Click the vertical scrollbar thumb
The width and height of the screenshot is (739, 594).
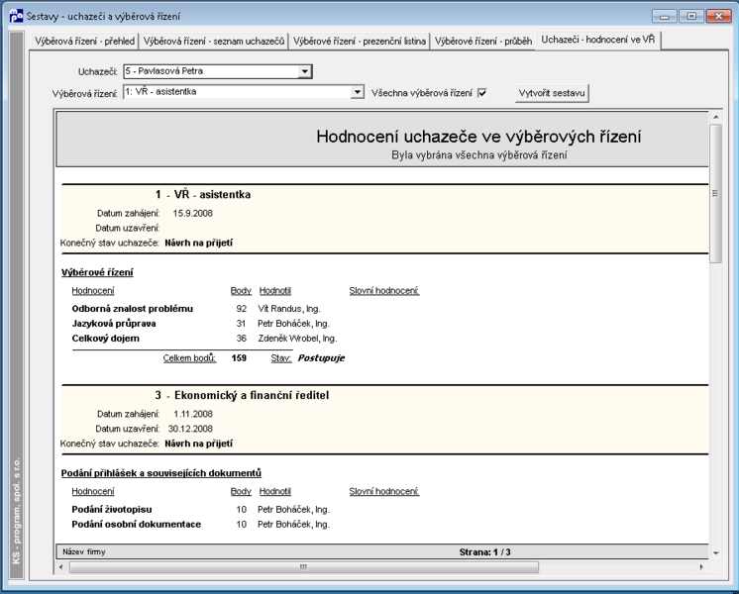click(x=716, y=193)
